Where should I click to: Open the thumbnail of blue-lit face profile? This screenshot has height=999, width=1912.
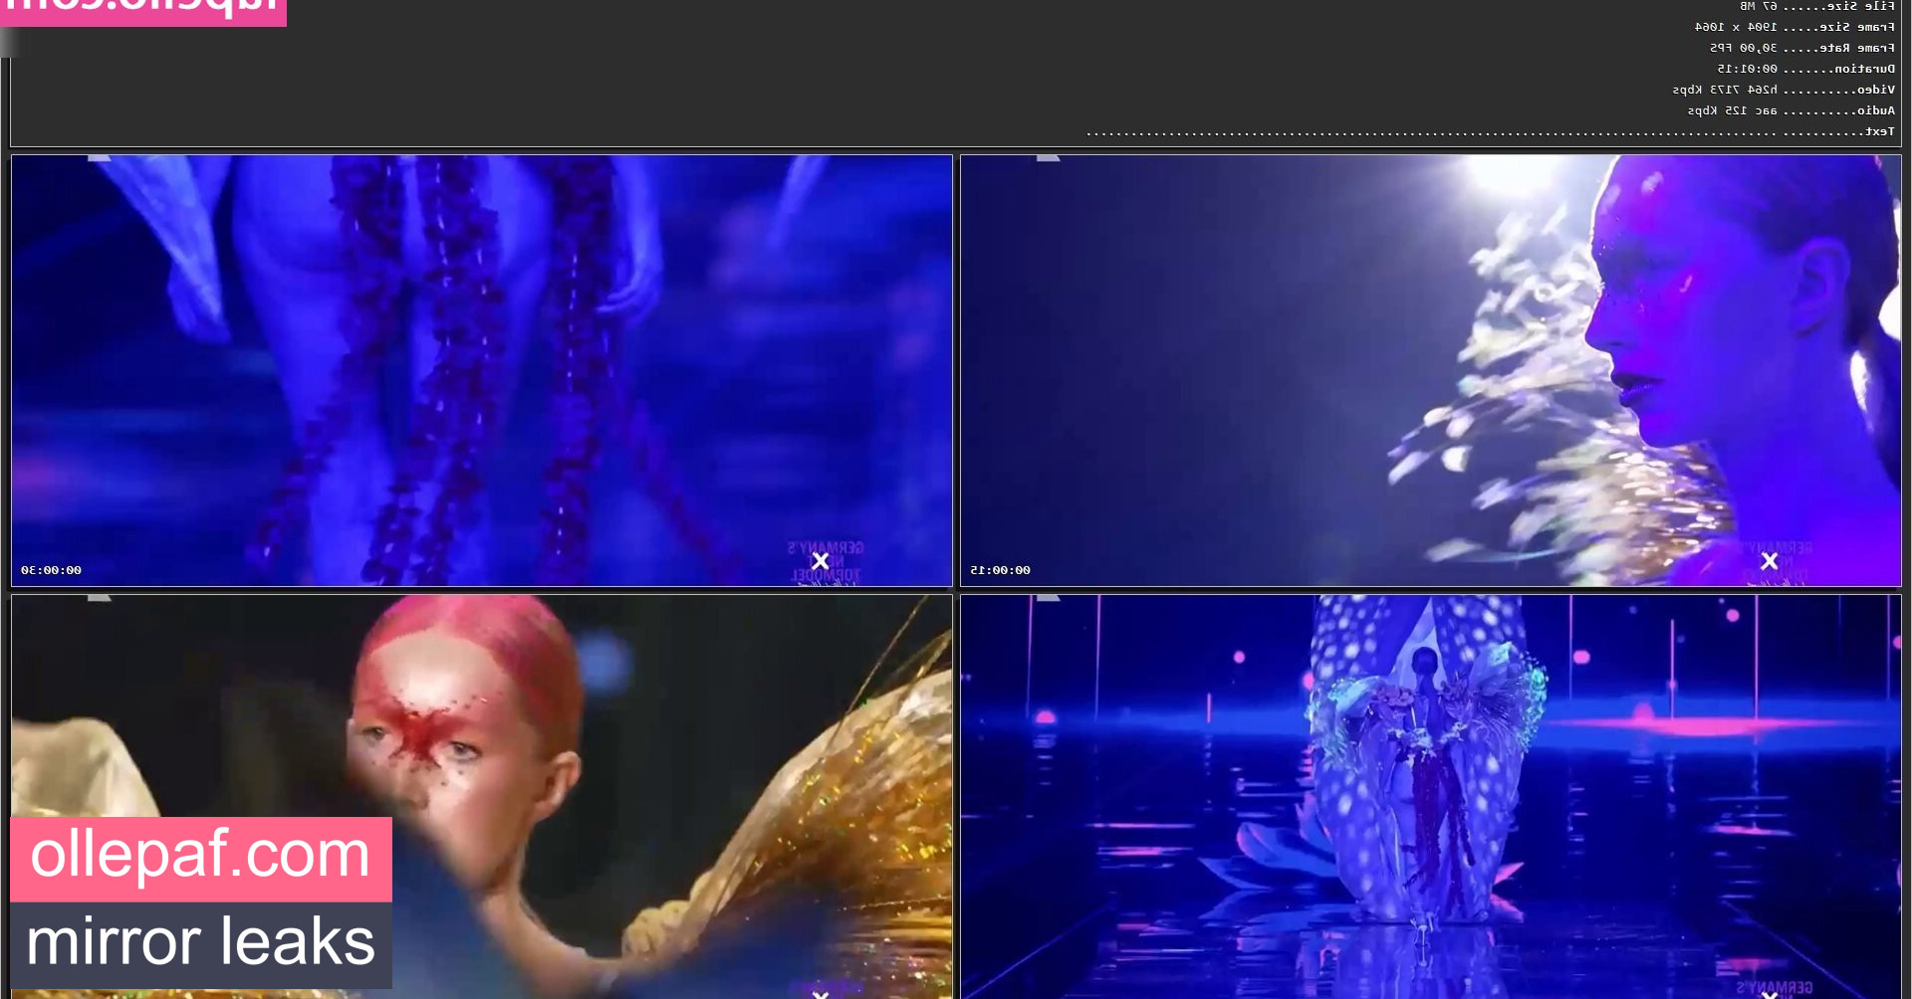pyautogui.click(x=1431, y=370)
